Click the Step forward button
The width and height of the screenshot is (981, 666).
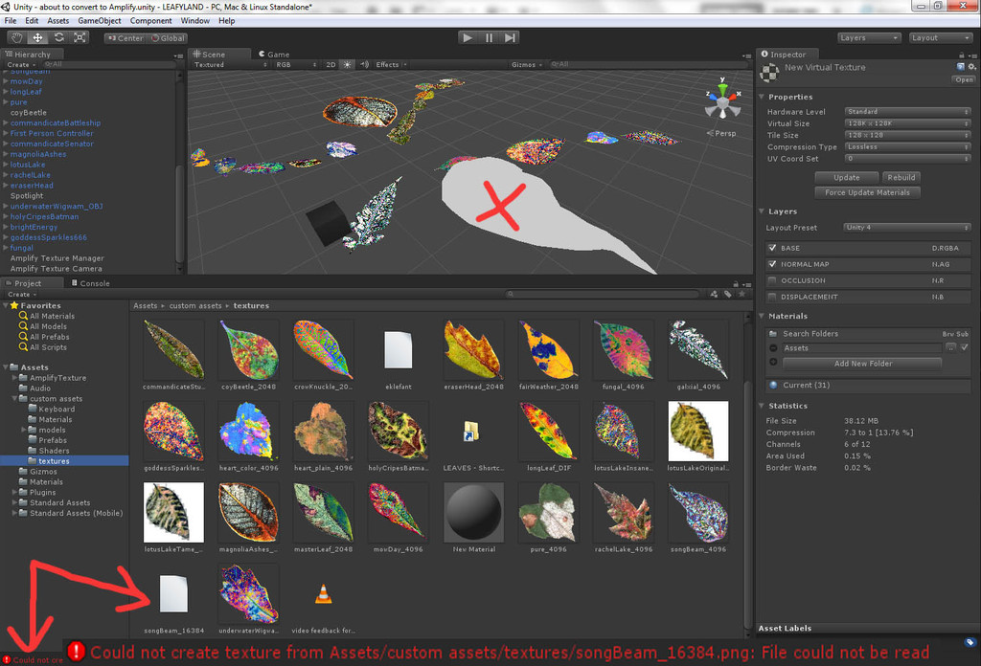[x=510, y=37]
